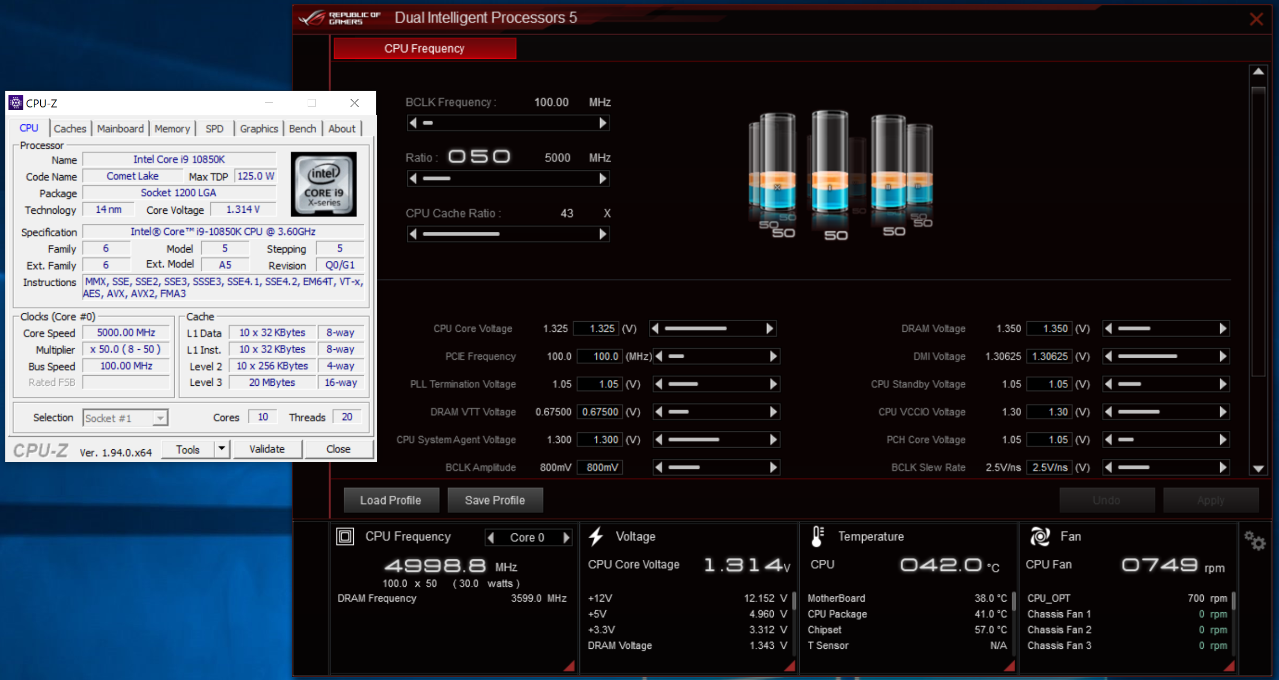Select next core in CPU Frequency monitor

coord(566,538)
